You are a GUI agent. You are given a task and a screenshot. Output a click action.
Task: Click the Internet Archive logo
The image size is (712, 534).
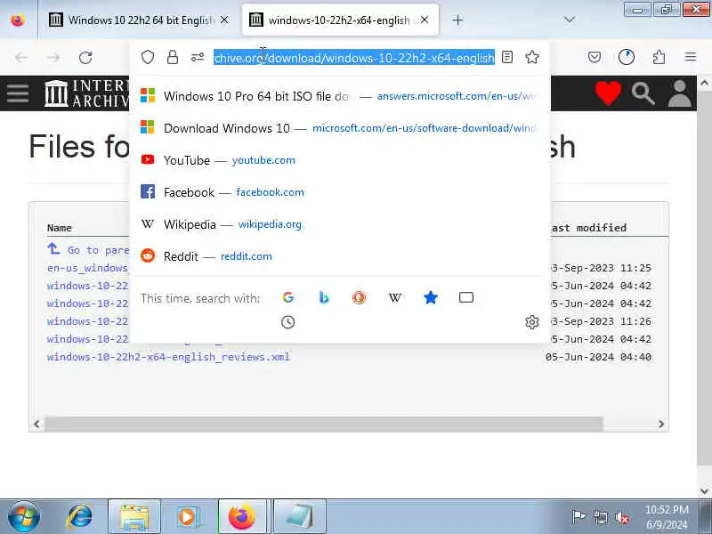[86, 93]
